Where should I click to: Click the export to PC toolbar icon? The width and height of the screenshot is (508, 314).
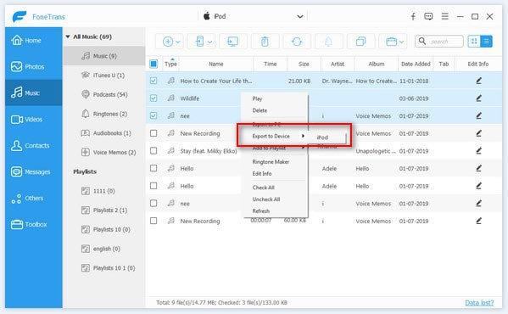pos(233,42)
